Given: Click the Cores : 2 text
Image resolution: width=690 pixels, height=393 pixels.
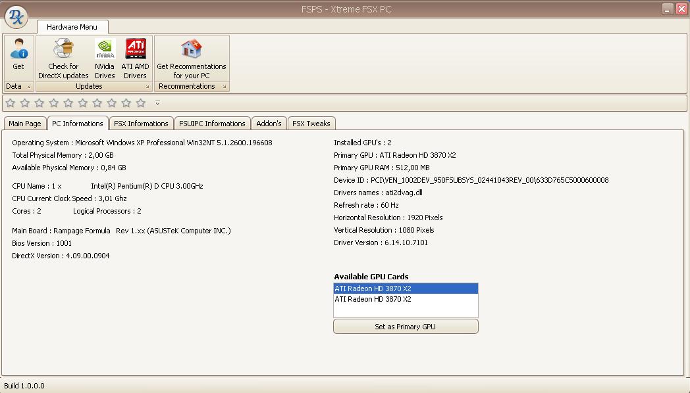Looking at the screenshot, I should [x=26, y=211].
